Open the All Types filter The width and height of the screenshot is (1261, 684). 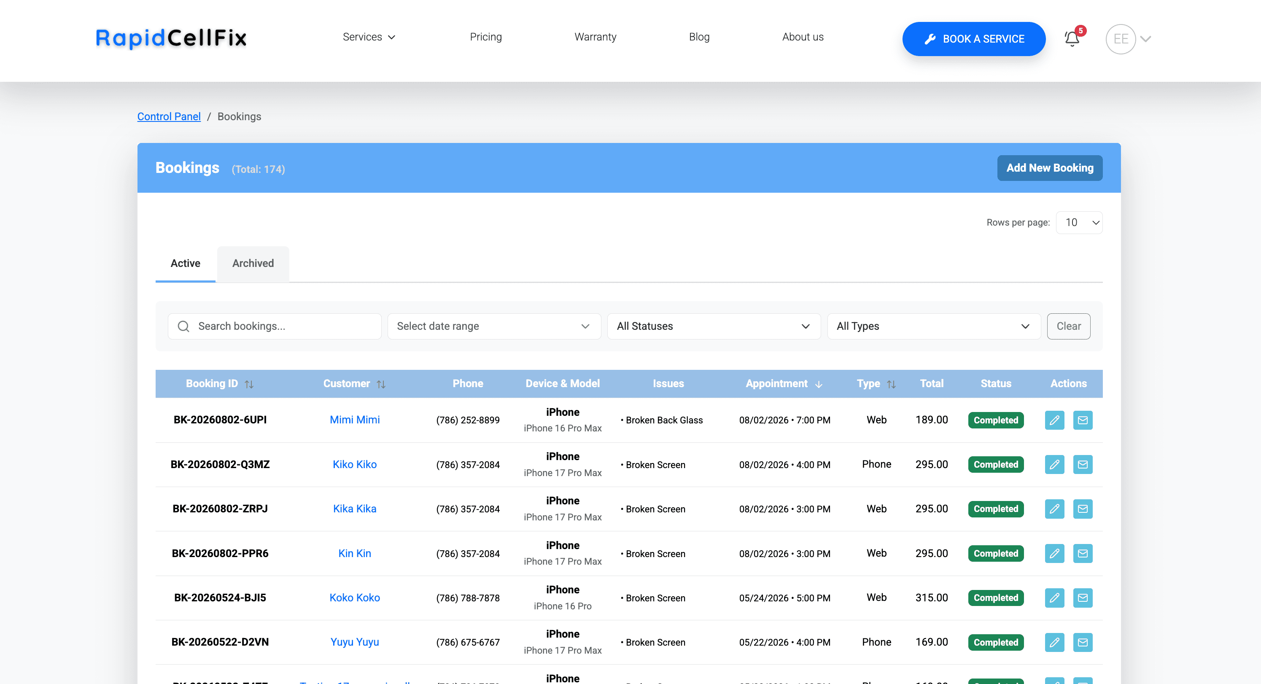pyautogui.click(x=933, y=326)
